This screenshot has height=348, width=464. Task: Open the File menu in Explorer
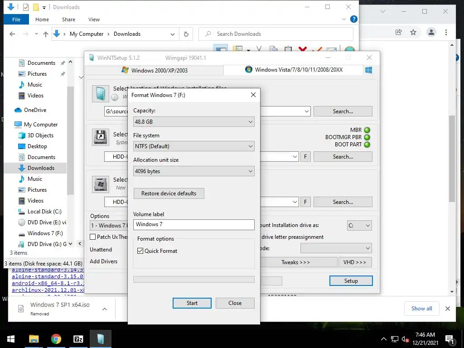click(x=16, y=19)
